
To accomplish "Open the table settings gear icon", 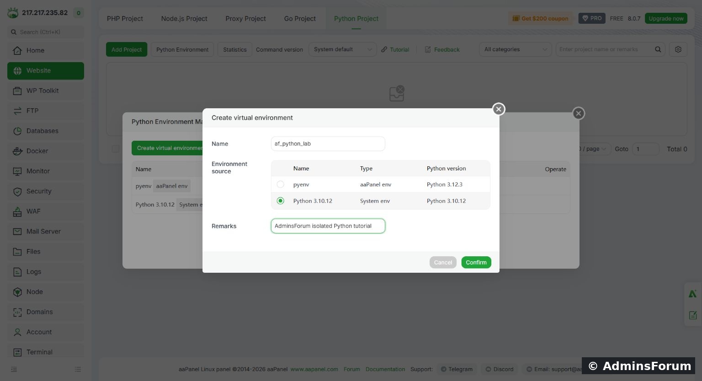I will (678, 49).
